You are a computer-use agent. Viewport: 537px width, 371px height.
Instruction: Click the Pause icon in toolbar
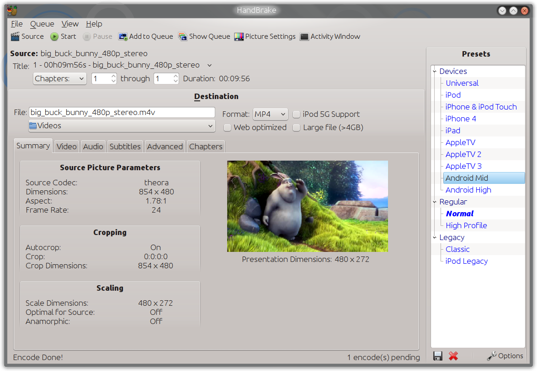(x=87, y=37)
